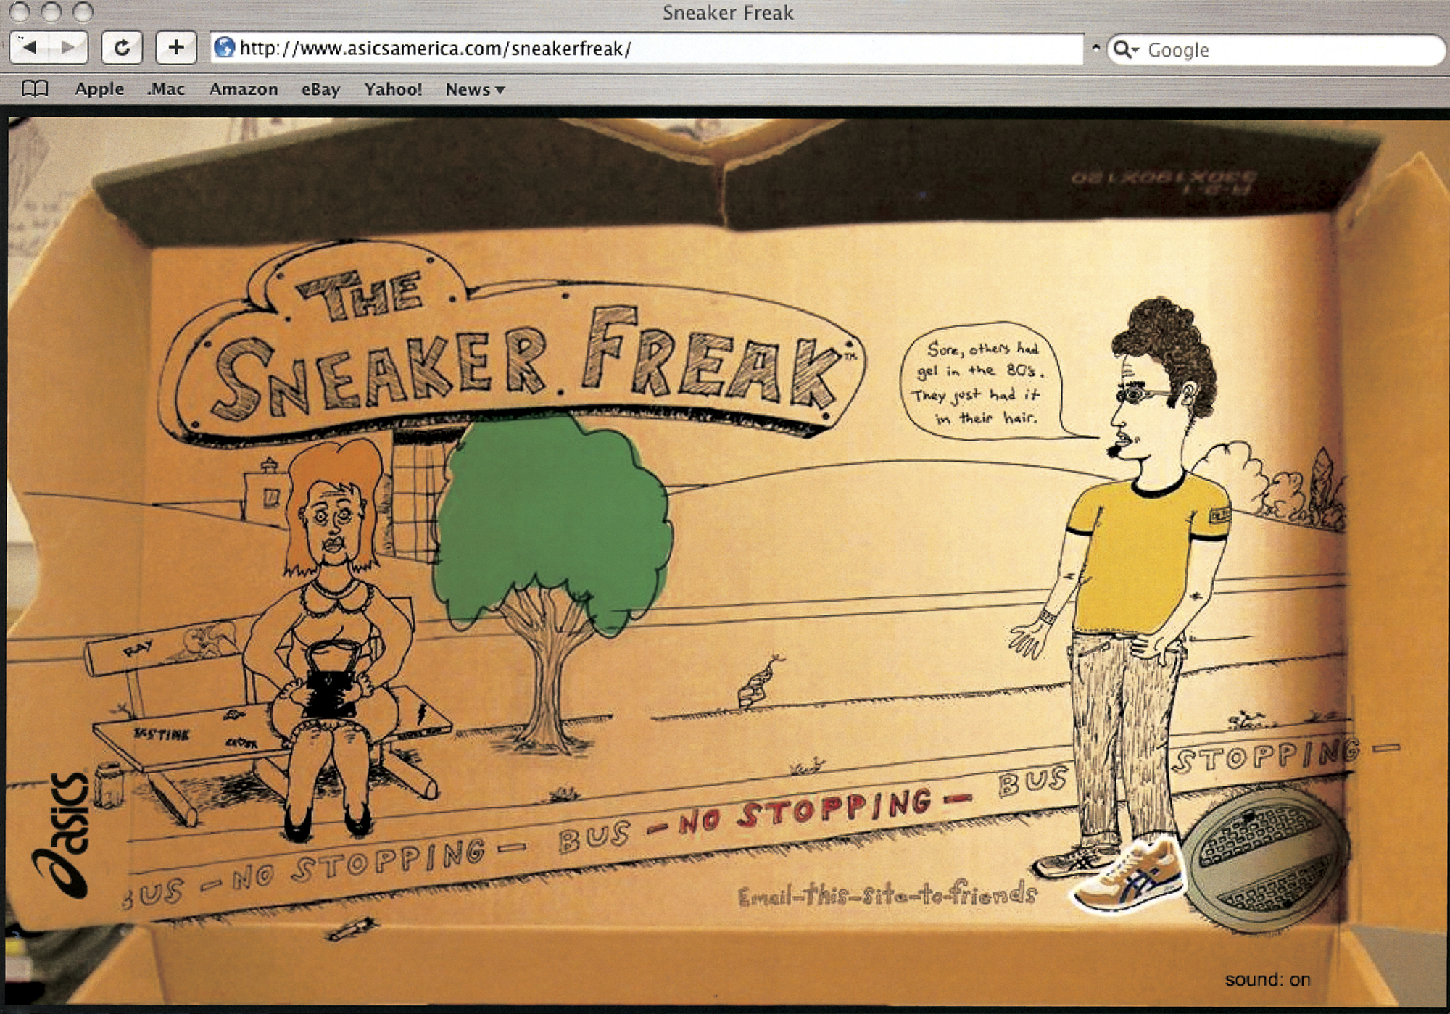Open the eBay bookmark

click(320, 89)
